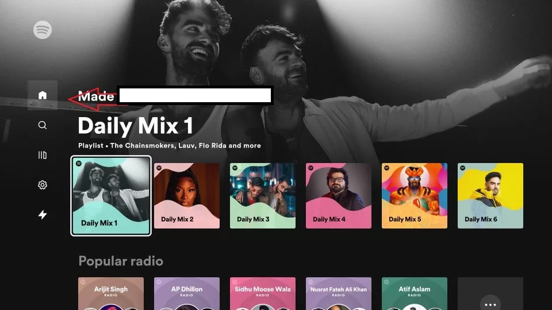Screen dimensions: 552x310
Task: Open Atif Aslam radio card
Action: [x=415, y=294]
